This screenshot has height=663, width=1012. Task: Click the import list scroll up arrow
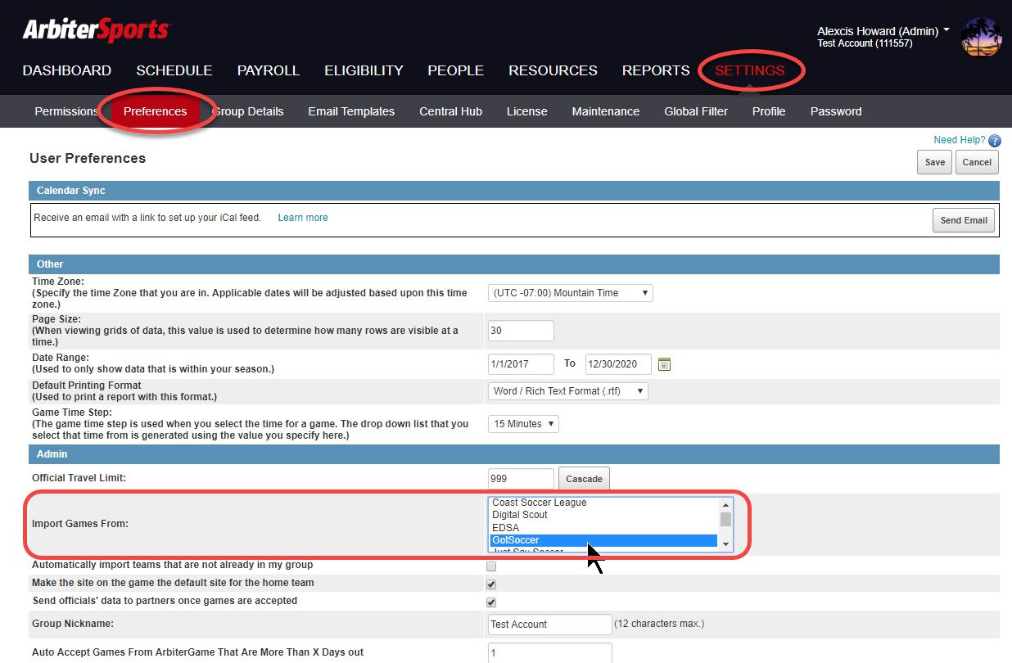point(725,504)
